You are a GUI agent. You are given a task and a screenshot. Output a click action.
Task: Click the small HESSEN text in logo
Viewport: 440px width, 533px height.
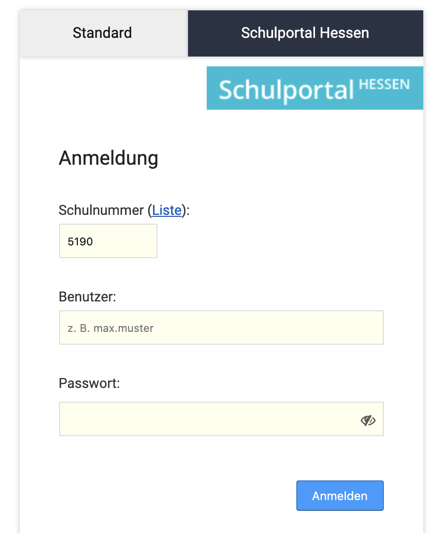click(384, 85)
